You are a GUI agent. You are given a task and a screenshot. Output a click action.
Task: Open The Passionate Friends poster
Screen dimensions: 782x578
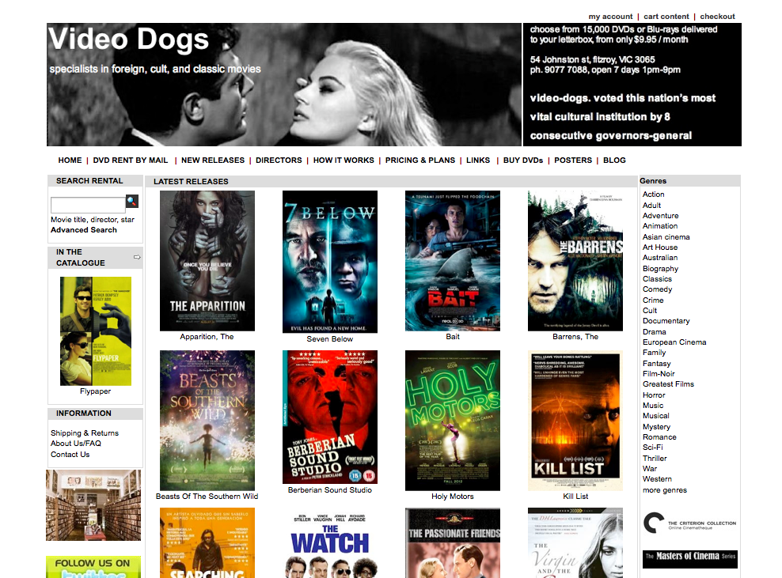click(x=453, y=543)
